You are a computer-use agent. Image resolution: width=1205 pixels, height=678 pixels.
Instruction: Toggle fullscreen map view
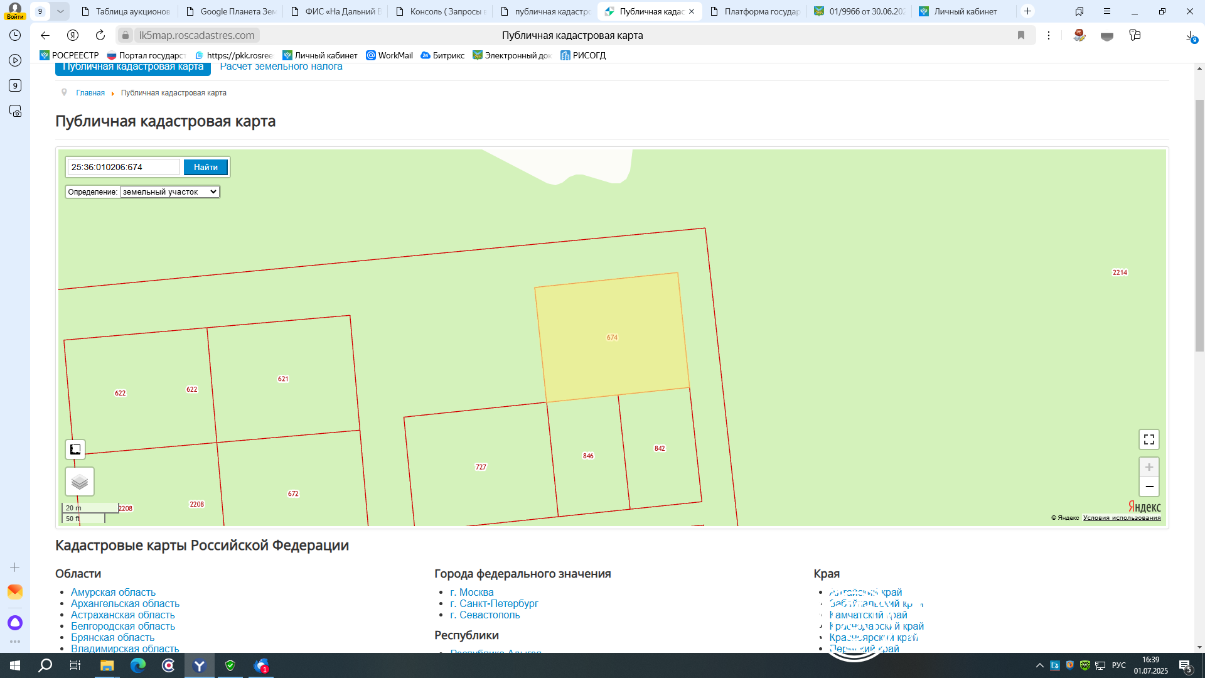[x=1149, y=439]
